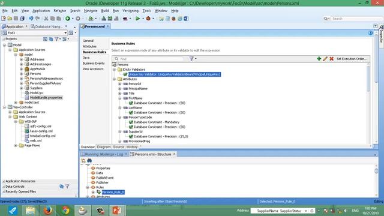Click the Debug bug toolbar icon
Image resolution: width=384 pixels, height=216 pixels.
(148, 19)
